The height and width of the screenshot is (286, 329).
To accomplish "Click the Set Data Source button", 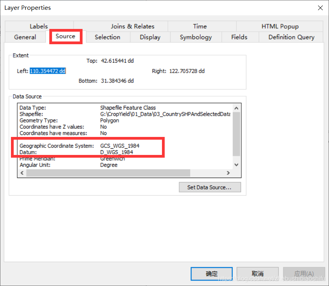I will click(x=210, y=187).
